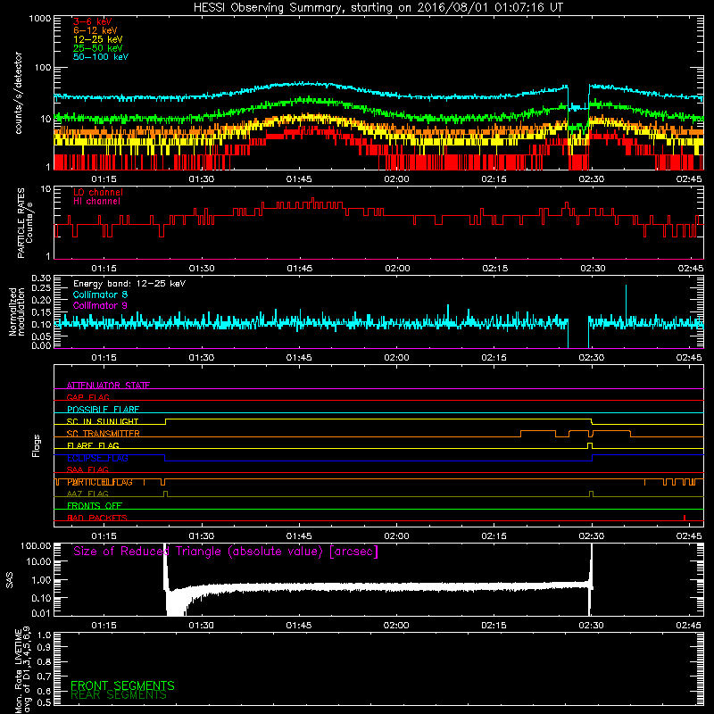
Task: Select the Collimator 9 legend label
Action: click(100, 305)
